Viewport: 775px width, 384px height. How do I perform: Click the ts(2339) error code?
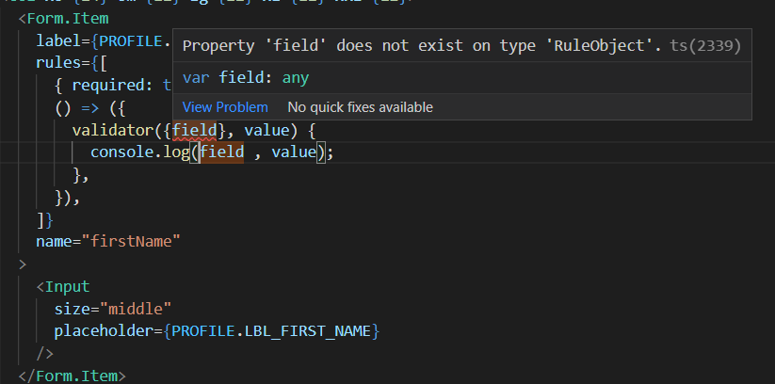pos(705,46)
